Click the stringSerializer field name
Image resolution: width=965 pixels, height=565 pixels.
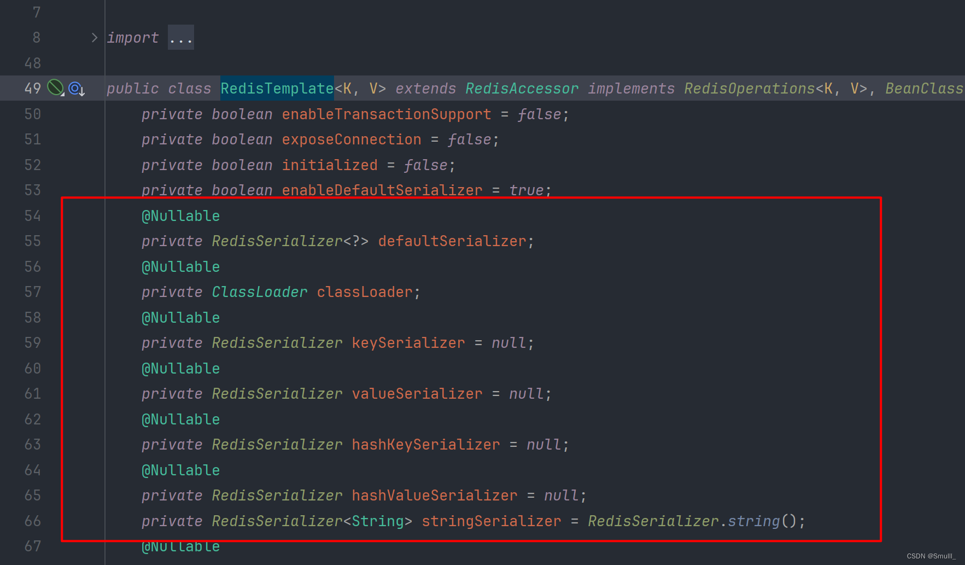click(x=492, y=521)
